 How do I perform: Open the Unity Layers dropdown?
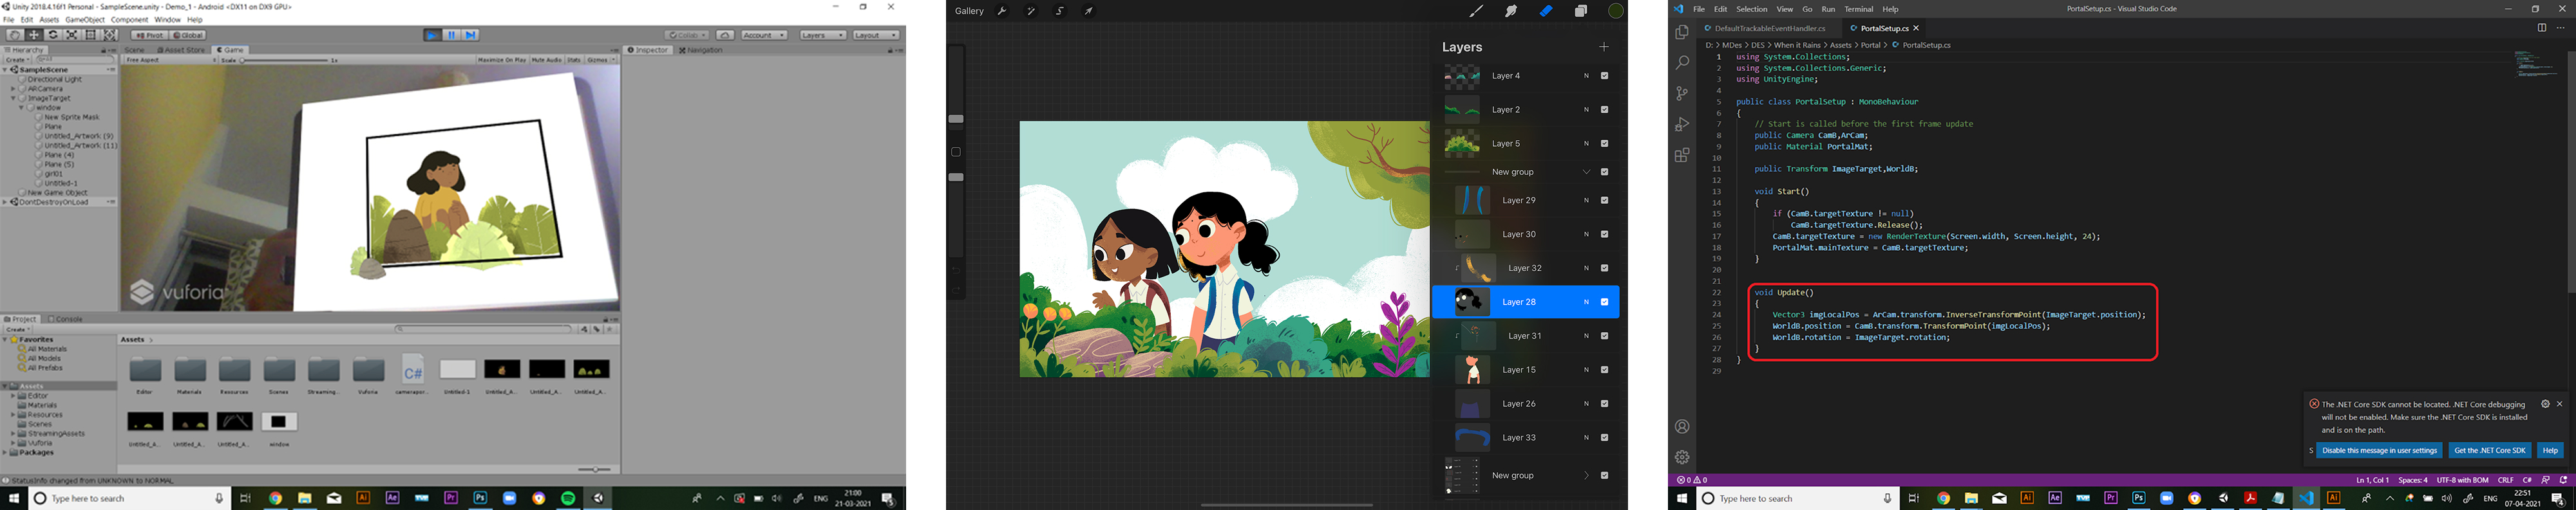823,35
